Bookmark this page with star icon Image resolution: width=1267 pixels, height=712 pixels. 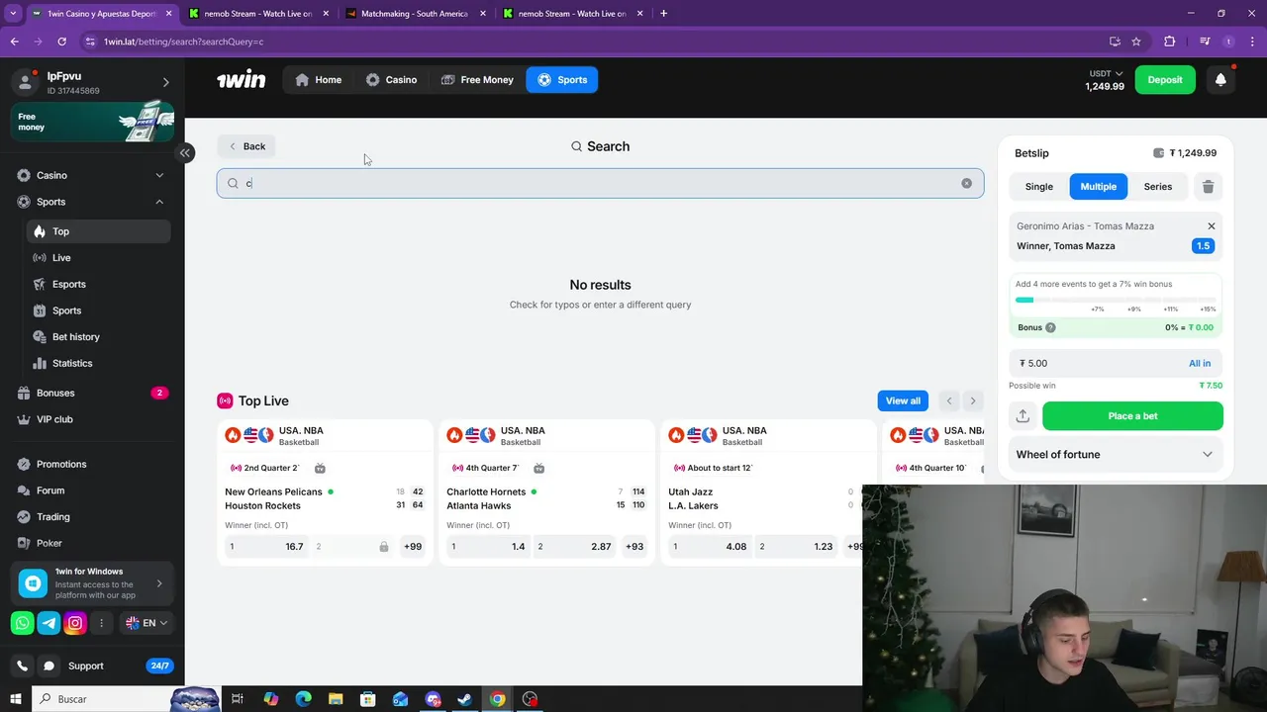pos(1136,42)
